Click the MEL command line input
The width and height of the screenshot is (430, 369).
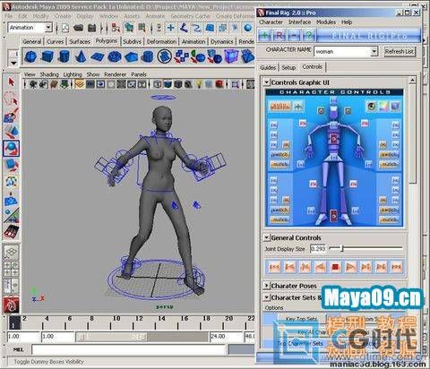[x=128, y=349]
